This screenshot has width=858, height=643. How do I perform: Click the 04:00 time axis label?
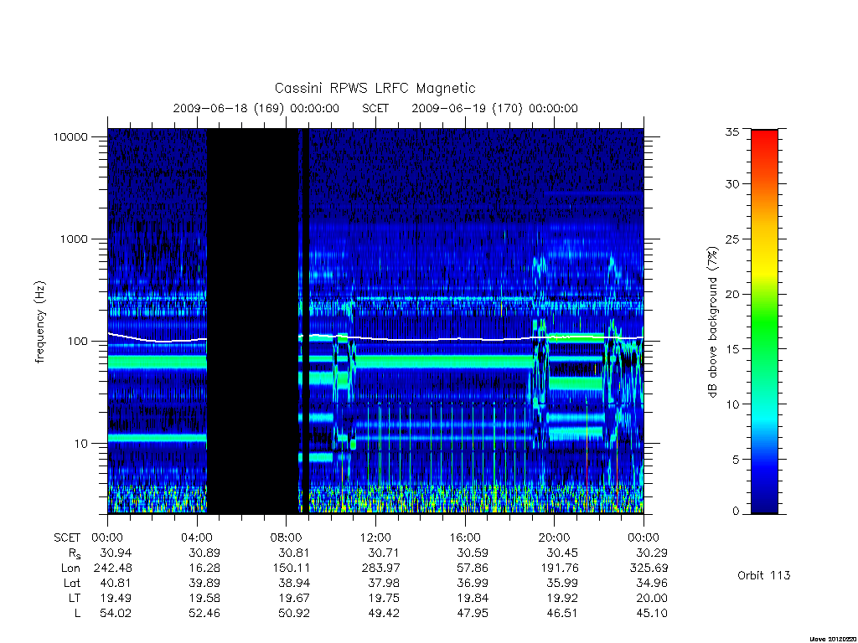[196, 538]
